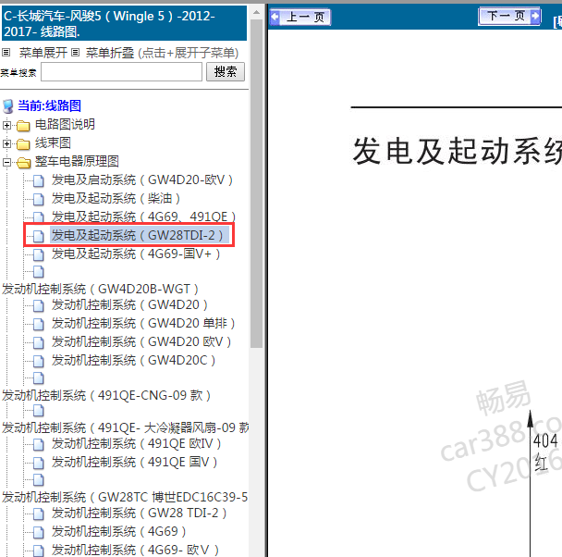The width and height of the screenshot is (562, 557).
Task: Click the sidebar vertical scrollbar thumb
Action: pos(257,183)
